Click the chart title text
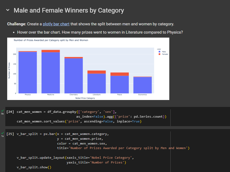 pos(51,40)
